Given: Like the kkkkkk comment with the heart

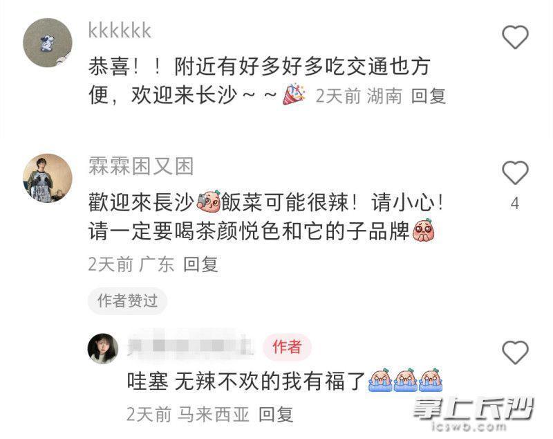Looking at the screenshot, I should 515,37.
